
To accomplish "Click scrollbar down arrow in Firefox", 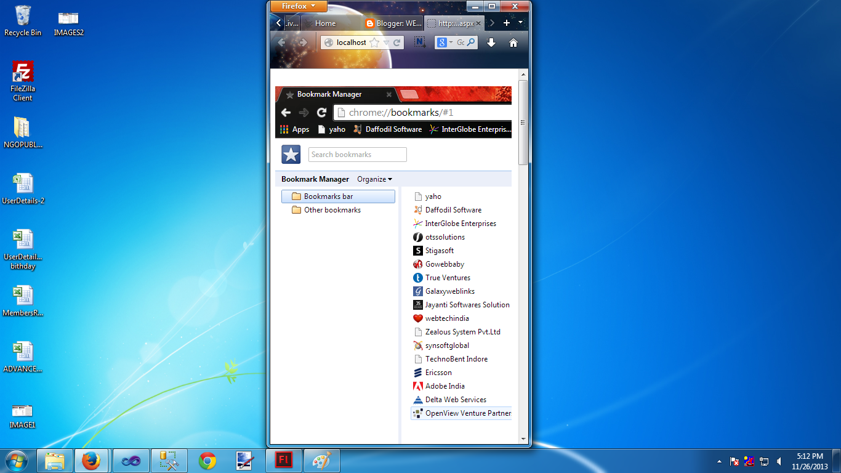I will 523,439.
